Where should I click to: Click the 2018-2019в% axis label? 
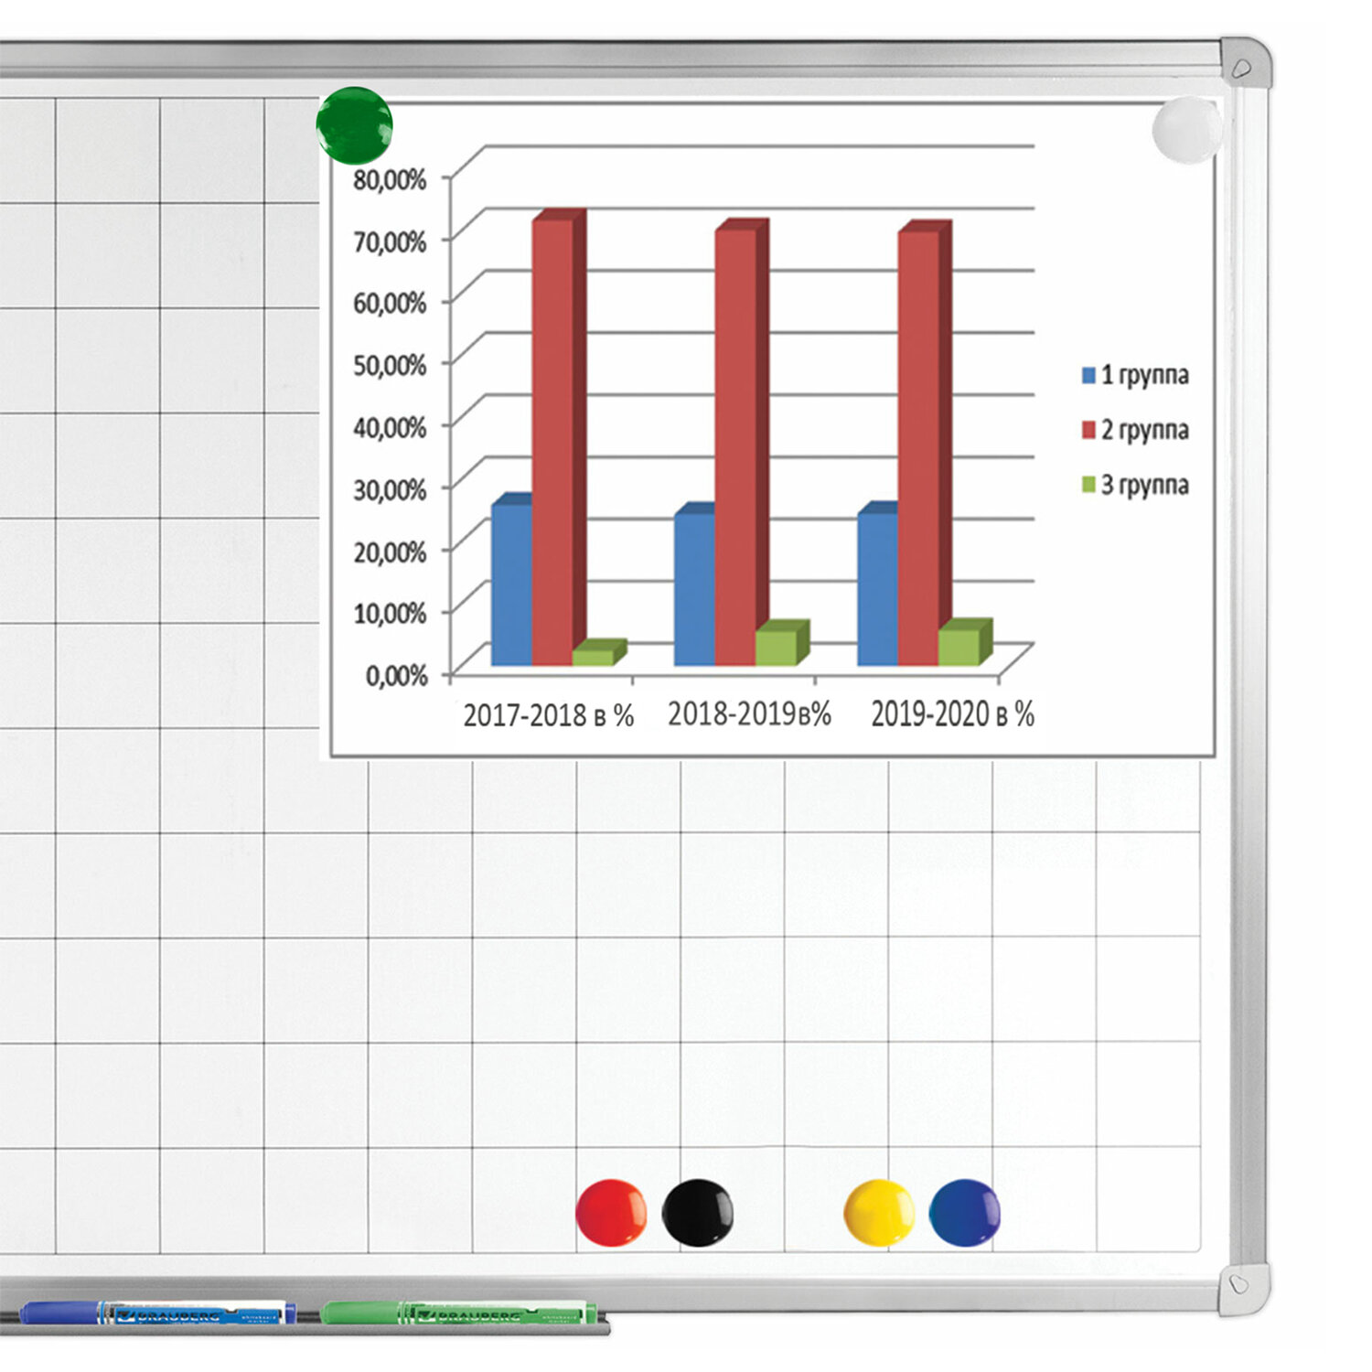click(749, 714)
